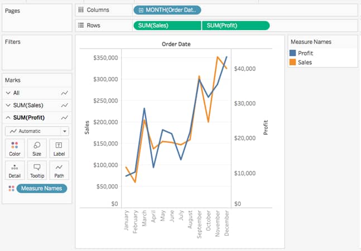361x251 pixels.
Task: Expand the SUM(Sales) marks section
Action: (x=8, y=105)
